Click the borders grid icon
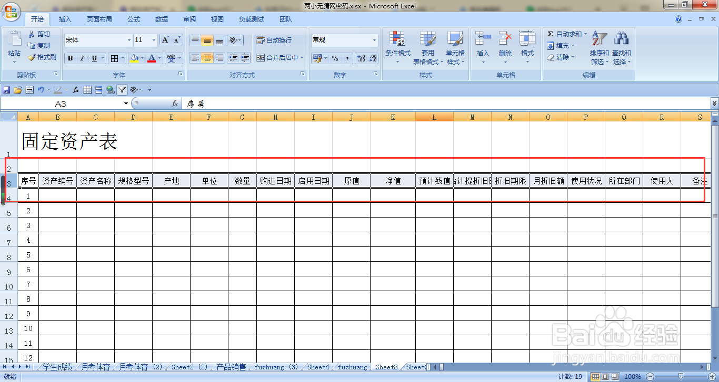The height and width of the screenshot is (382, 719). (114, 58)
